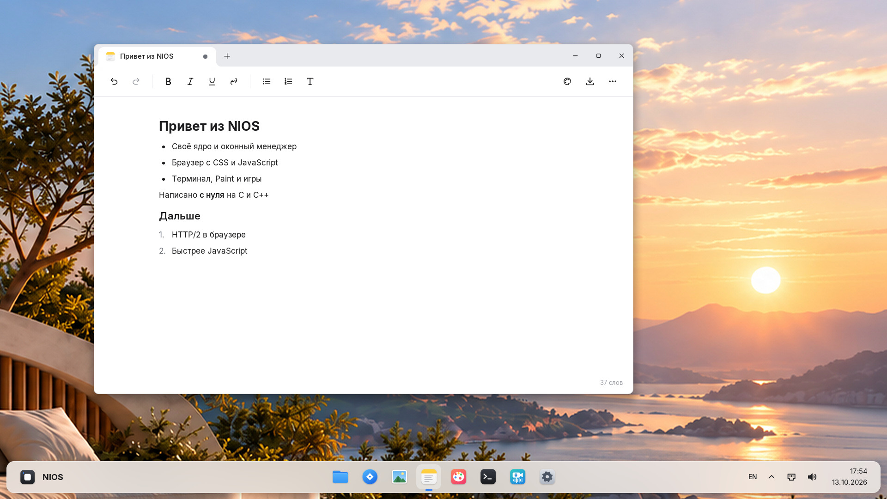Launch the browser from the taskbar
887x499 pixels.
pyautogui.click(x=370, y=477)
